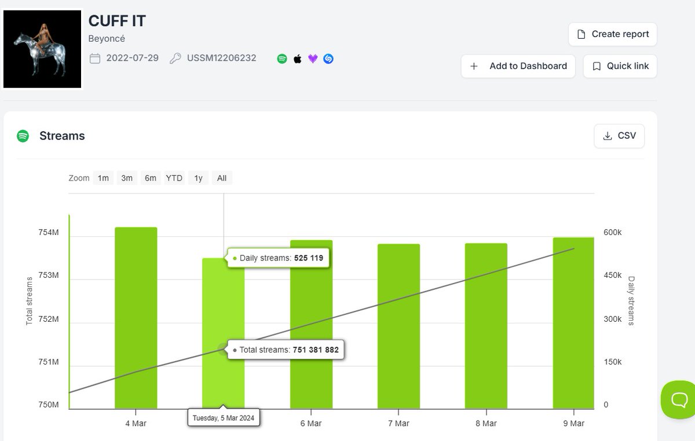Click the 150k daily streams axis label

[x=613, y=362]
